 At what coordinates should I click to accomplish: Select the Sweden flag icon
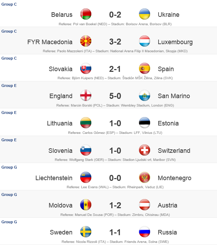pos(86,232)
